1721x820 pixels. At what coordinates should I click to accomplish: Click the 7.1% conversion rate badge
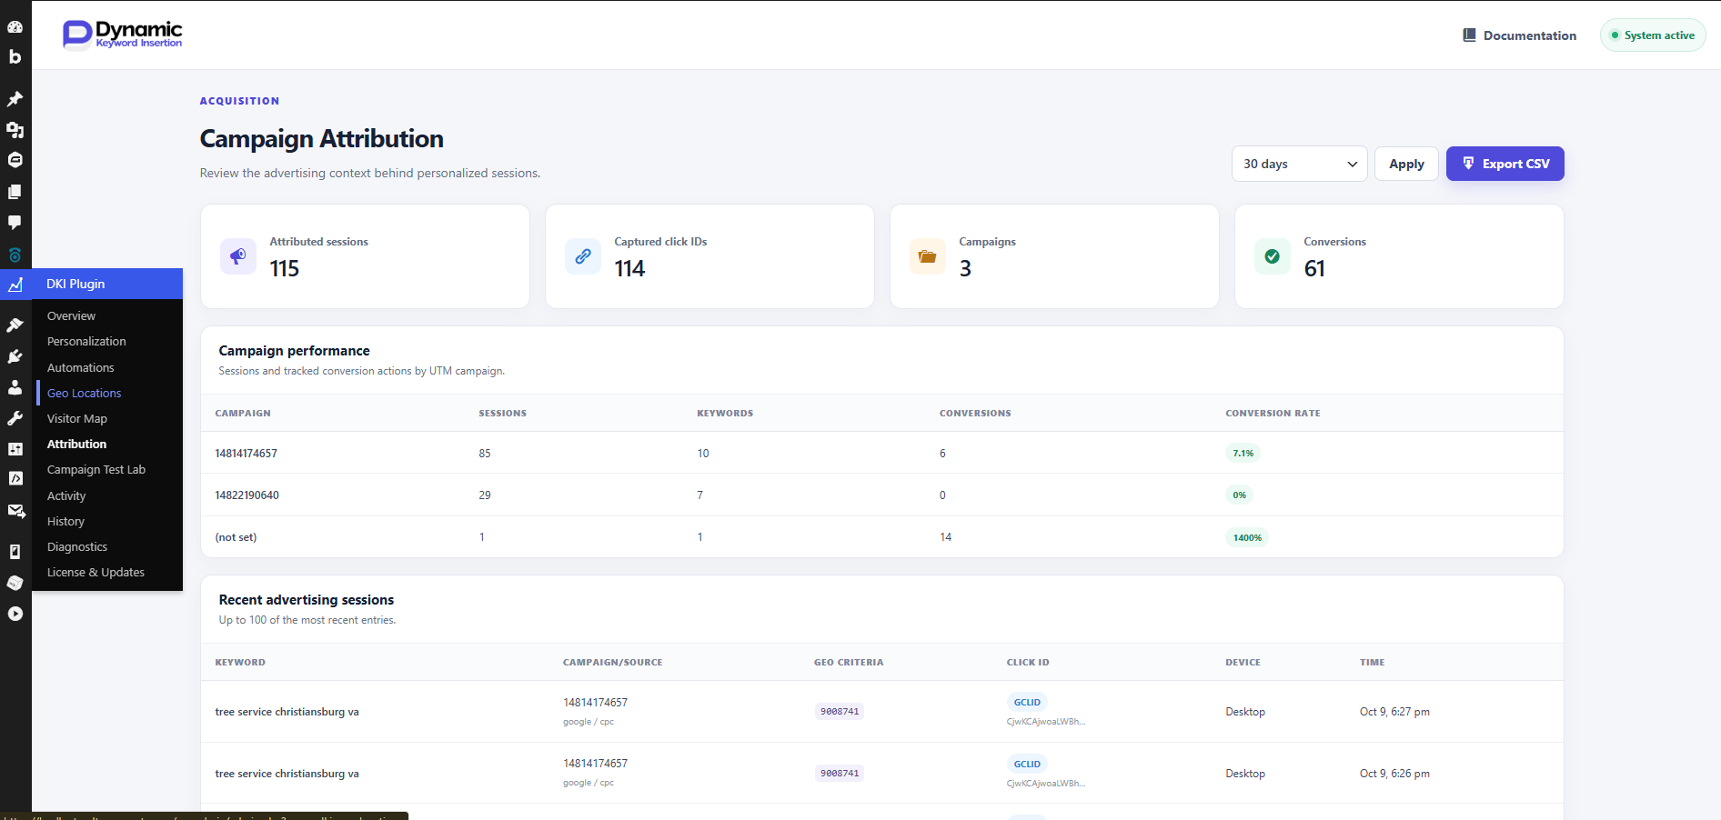coord(1243,453)
